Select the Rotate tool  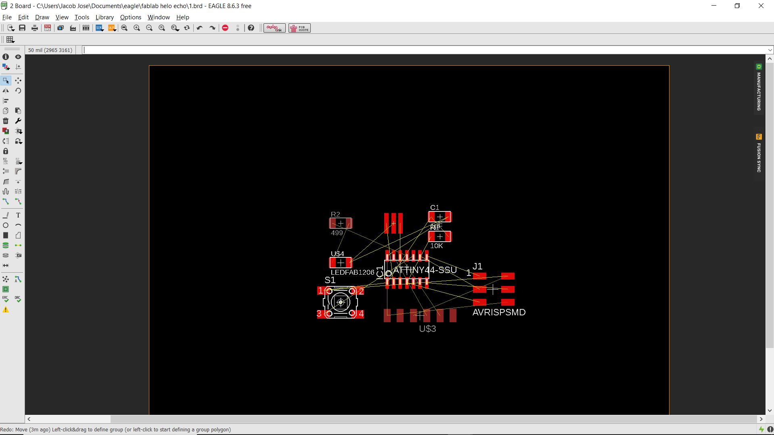pos(18,91)
